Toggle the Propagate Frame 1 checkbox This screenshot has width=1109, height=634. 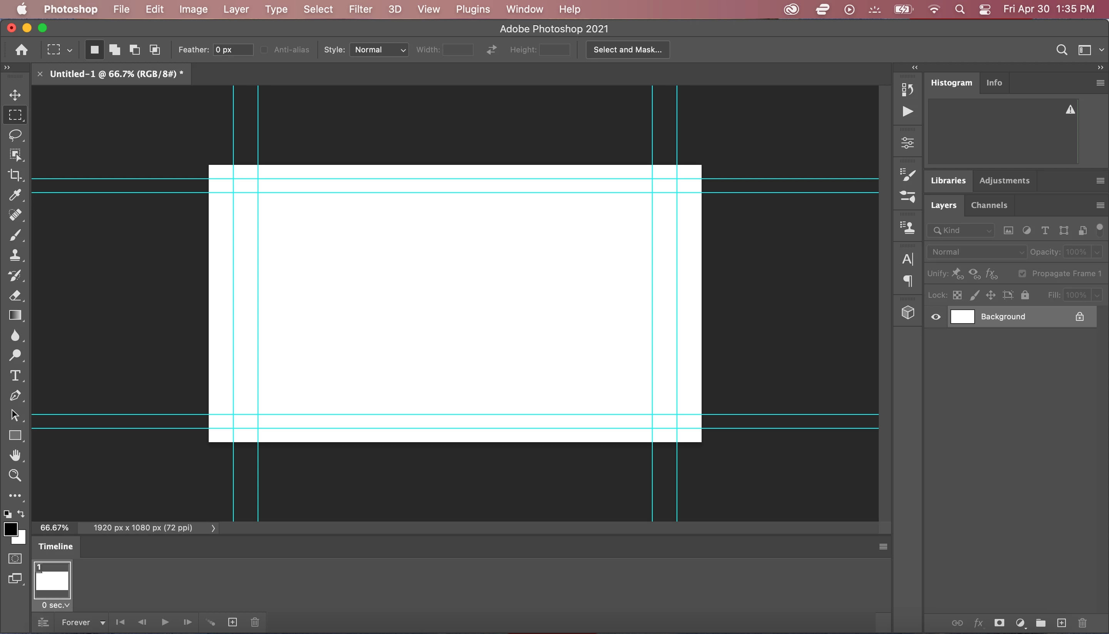tap(1022, 273)
